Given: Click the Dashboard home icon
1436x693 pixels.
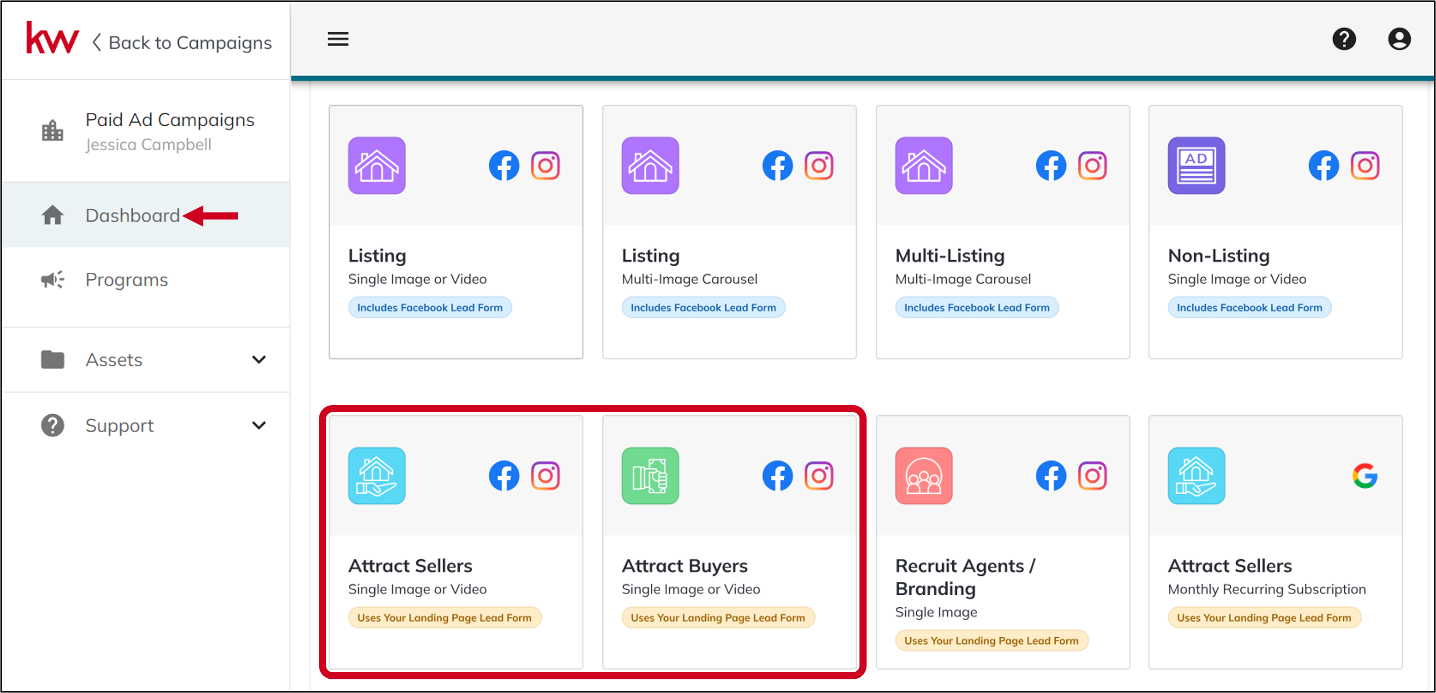Looking at the screenshot, I should coord(52,215).
